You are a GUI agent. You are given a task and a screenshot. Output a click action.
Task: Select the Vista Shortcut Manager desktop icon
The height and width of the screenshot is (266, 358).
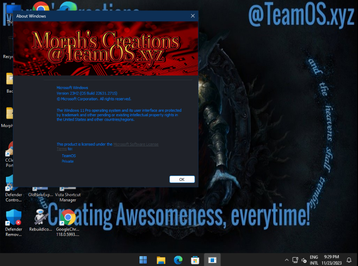pos(68,194)
